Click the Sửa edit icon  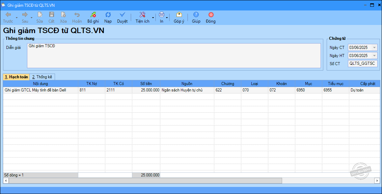[x=40, y=15]
